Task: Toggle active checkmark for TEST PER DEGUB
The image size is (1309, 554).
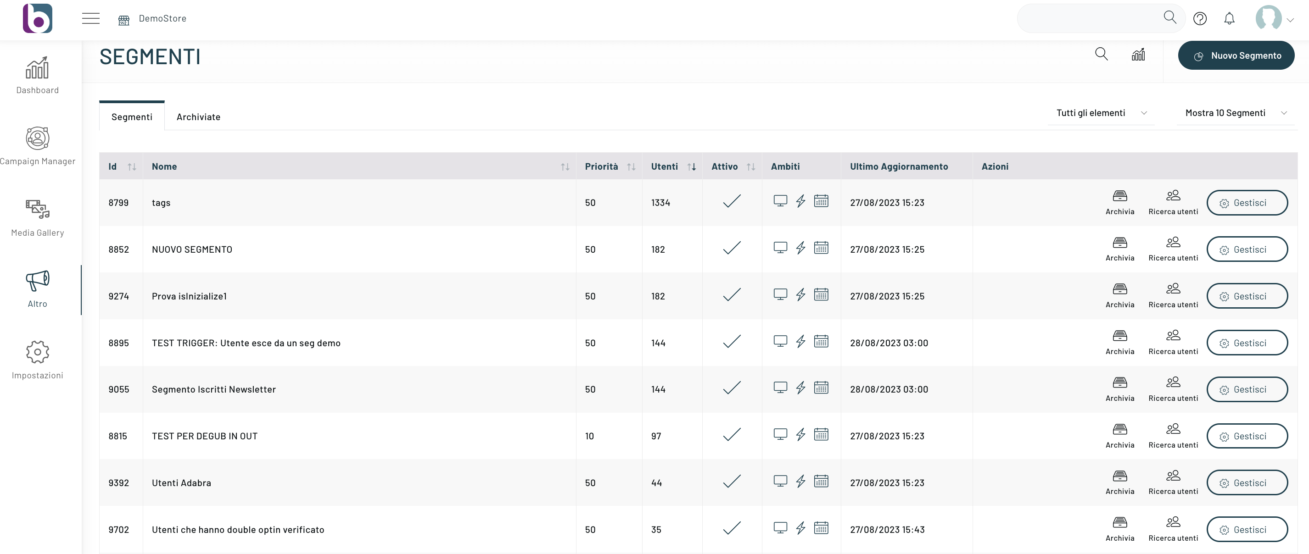Action: [732, 435]
